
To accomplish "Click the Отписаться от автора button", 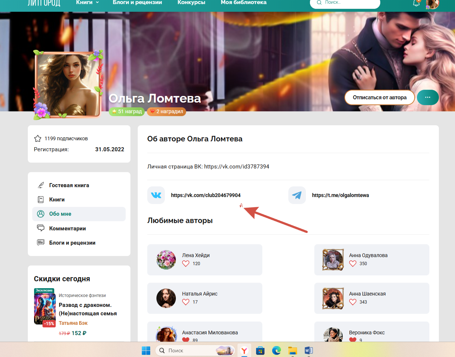I will pyautogui.click(x=380, y=97).
